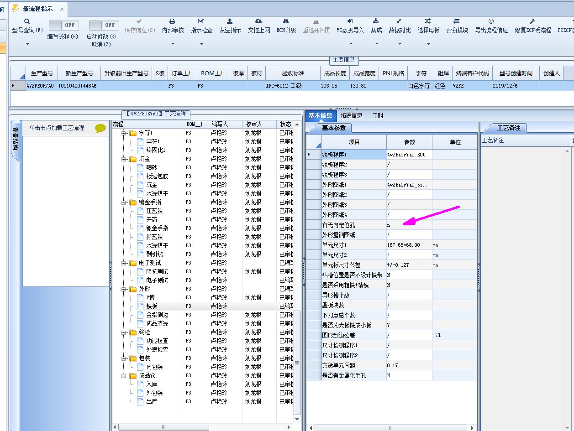The width and height of the screenshot is (574, 431).
Task: Click the 修复ECN丢流程 wrench icon
Action: (532, 21)
